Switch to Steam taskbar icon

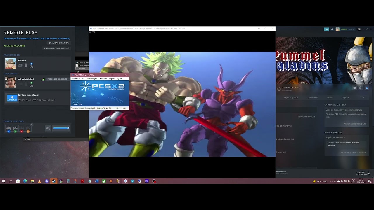(53, 181)
